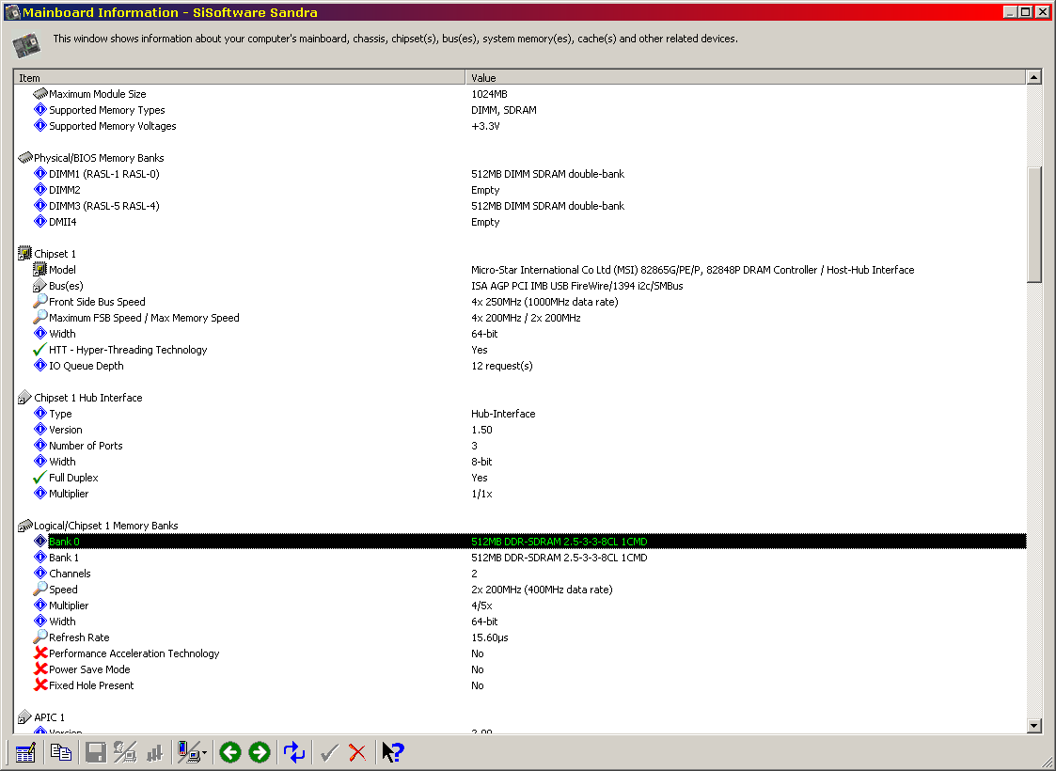The image size is (1056, 771).
Task: Select the Type row showing Hub-Interface
Action: (521, 414)
